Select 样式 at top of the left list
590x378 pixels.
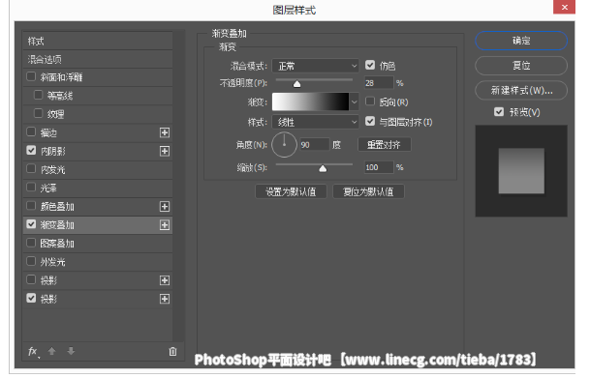pyautogui.click(x=98, y=41)
